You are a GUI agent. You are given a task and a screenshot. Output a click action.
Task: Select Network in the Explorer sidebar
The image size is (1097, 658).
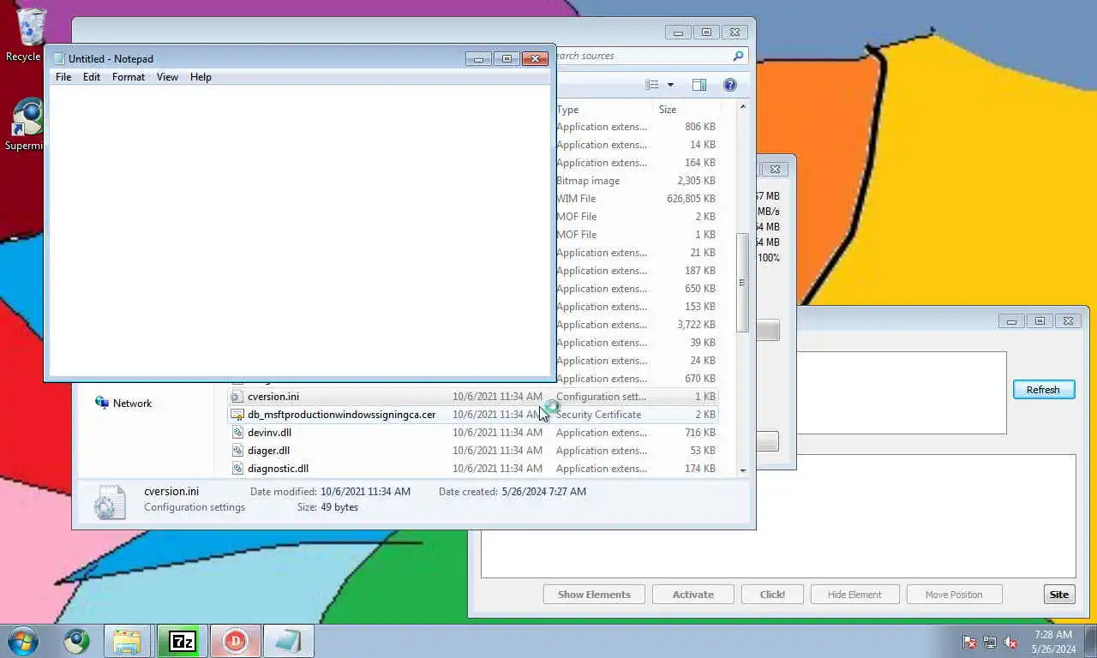click(x=132, y=403)
